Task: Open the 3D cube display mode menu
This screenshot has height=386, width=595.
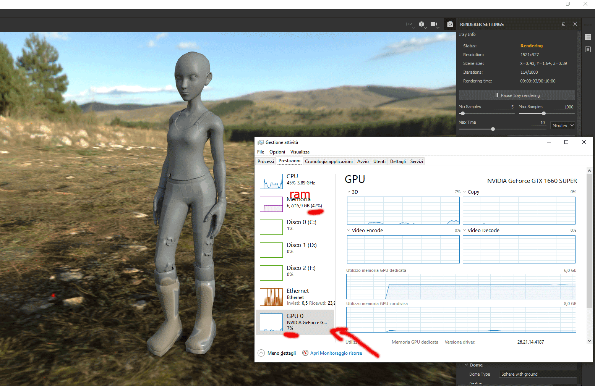Action: pyautogui.click(x=422, y=24)
